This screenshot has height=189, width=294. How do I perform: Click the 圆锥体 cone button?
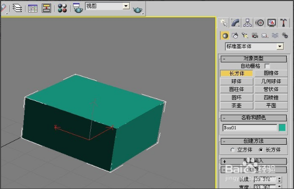click(x=271, y=73)
